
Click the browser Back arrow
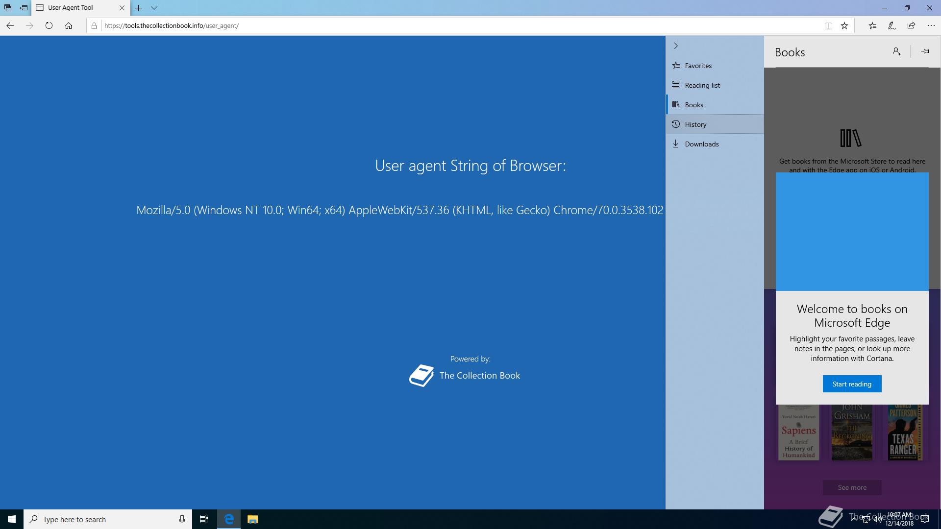pos(10,26)
